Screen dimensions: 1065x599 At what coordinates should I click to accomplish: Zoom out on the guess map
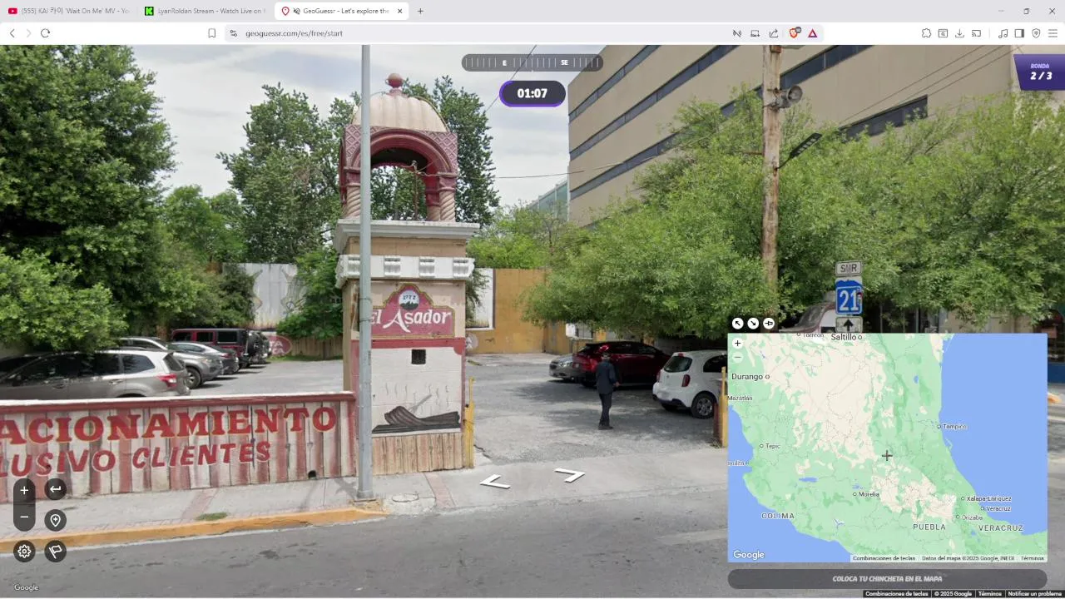(x=737, y=357)
